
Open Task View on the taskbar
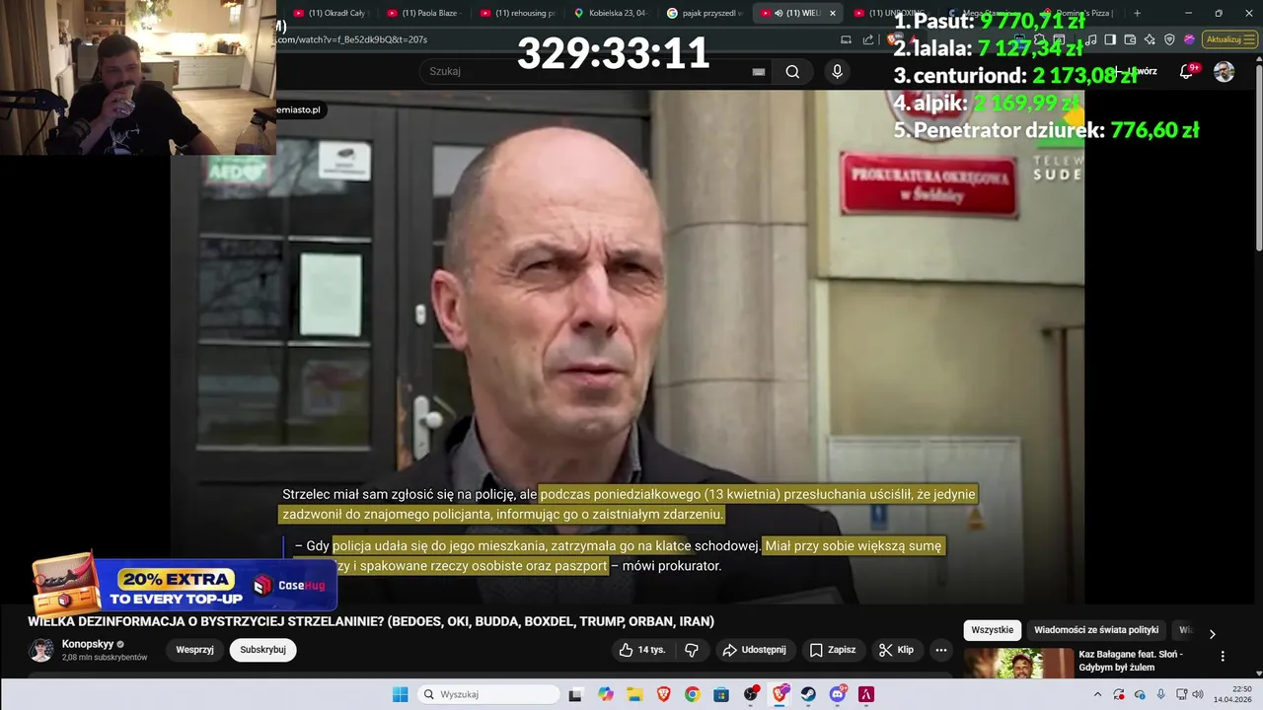pyautogui.click(x=575, y=694)
